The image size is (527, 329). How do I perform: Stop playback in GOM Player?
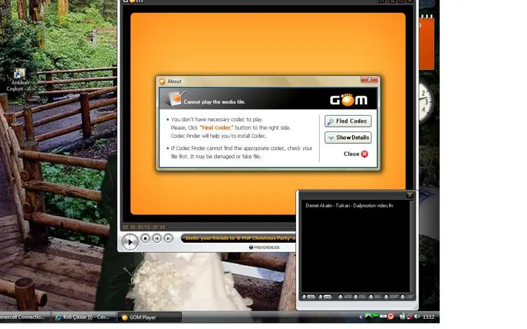145,239
